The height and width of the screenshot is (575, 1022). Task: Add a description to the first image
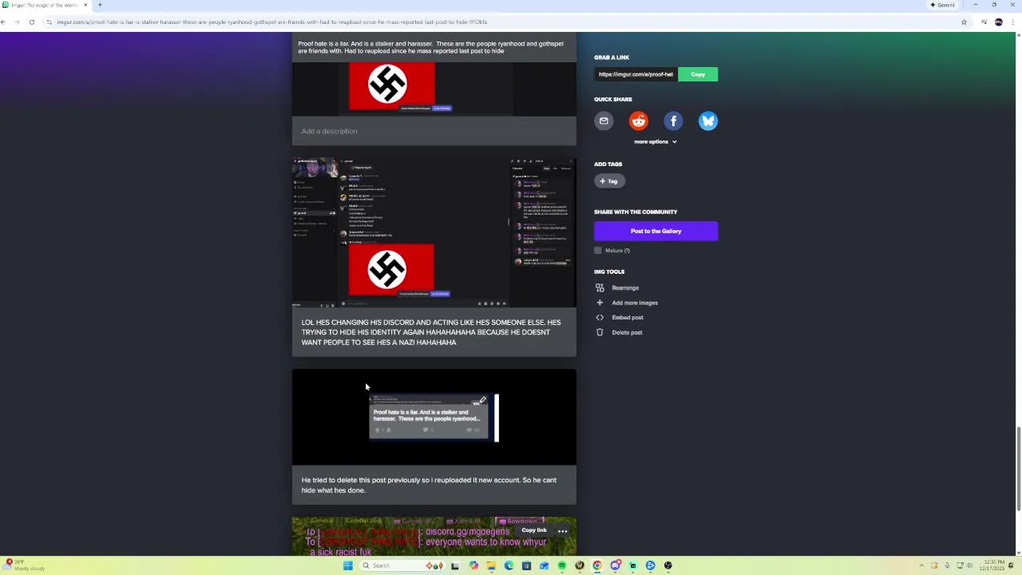(434, 131)
